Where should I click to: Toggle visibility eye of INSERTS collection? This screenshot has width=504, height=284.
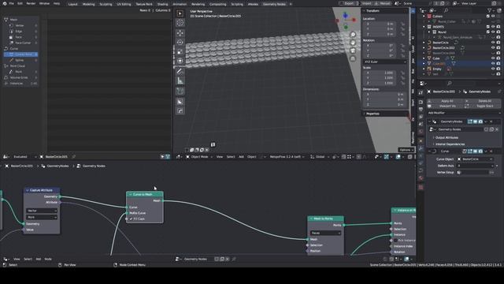(493, 27)
